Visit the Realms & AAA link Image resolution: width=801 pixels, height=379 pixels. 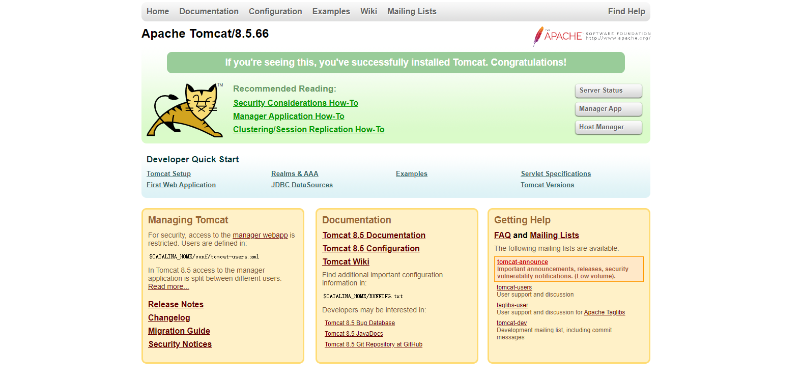pyautogui.click(x=295, y=173)
